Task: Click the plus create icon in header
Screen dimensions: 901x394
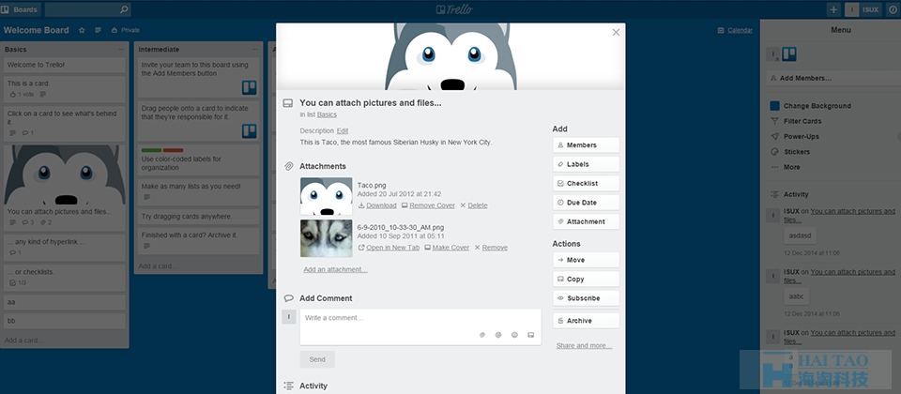Action: tap(833, 9)
